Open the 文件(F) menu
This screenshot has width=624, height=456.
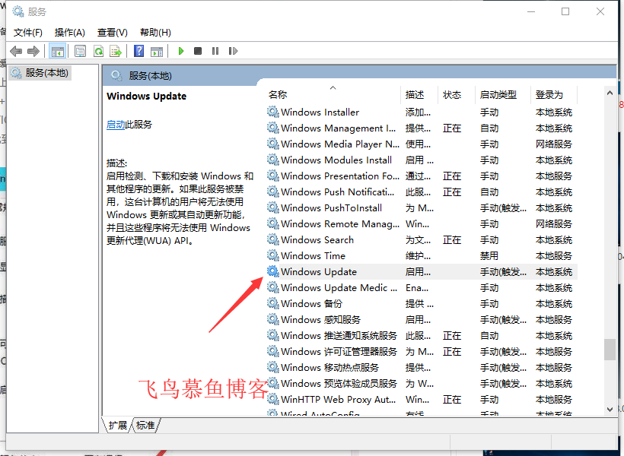coord(28,32)
